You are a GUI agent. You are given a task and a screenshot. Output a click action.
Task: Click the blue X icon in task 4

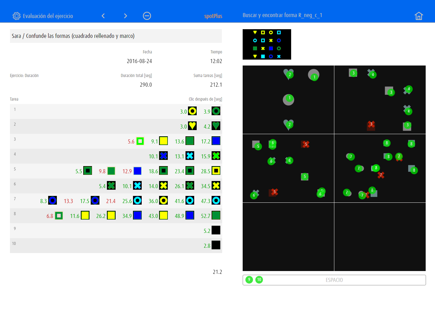click(x=163, y=156)
